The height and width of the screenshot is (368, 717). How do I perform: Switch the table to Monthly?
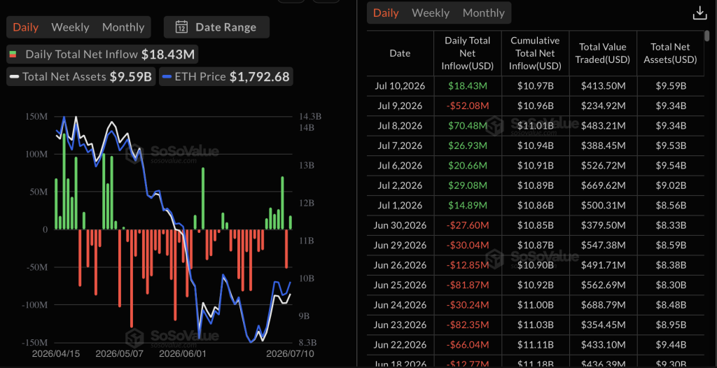[x=484, y=13]
